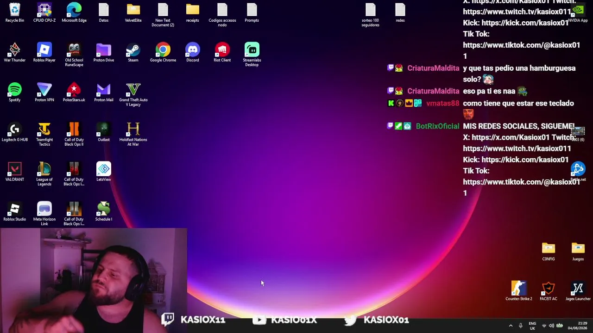Select the Call of Duty icon beside Schedule I

[74, 214]
